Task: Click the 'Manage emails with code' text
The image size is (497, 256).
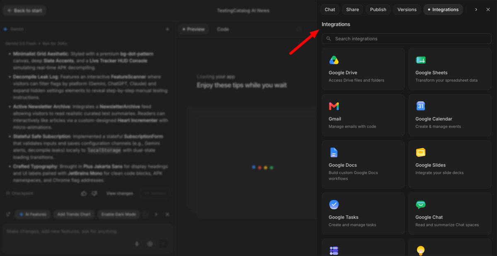Action: (x=352, y=127)
